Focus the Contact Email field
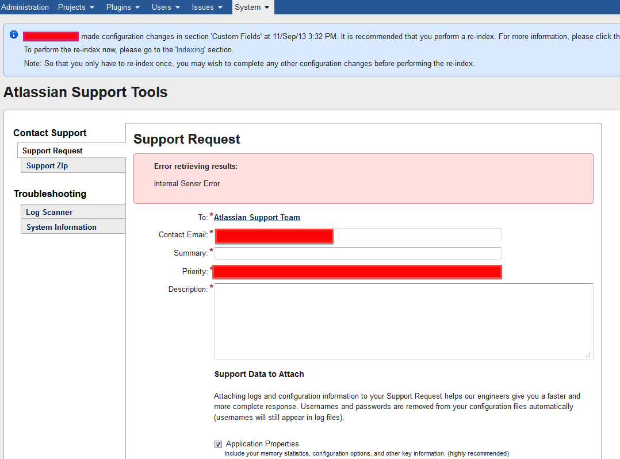 (358, 235)
